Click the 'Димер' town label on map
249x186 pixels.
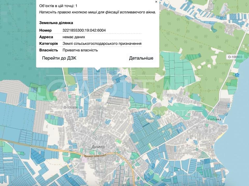[98, 147]
